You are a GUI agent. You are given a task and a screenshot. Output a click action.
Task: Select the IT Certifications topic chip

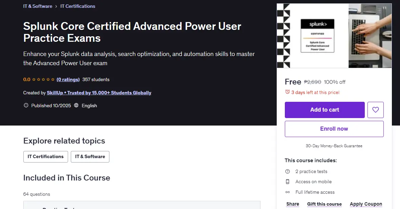pyautogui.click(x=46, y=157)
